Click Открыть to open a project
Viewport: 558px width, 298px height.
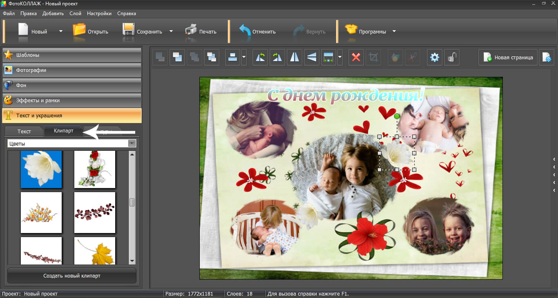(x=91, y=31)
